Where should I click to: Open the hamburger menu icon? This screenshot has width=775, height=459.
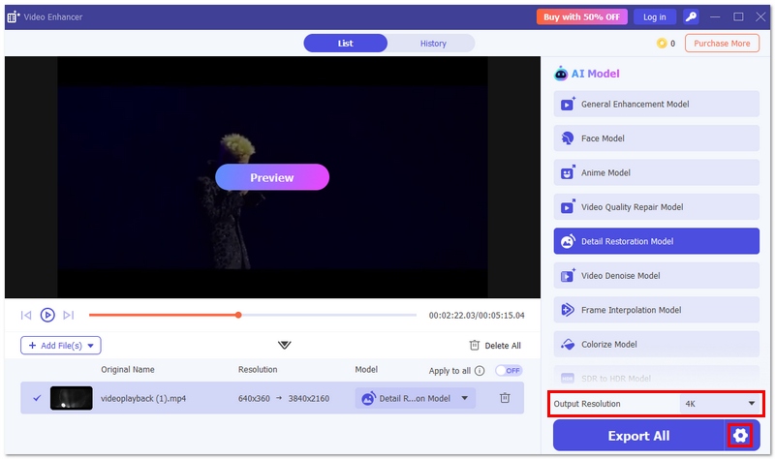tap(714, 16)
